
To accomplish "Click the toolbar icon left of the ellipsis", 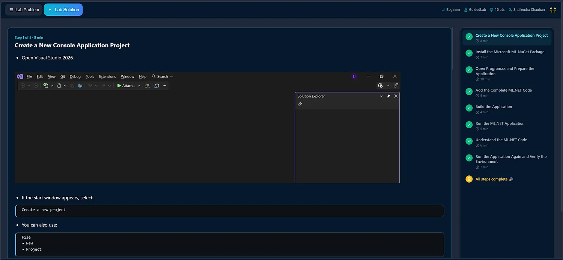I will (157, 86).
